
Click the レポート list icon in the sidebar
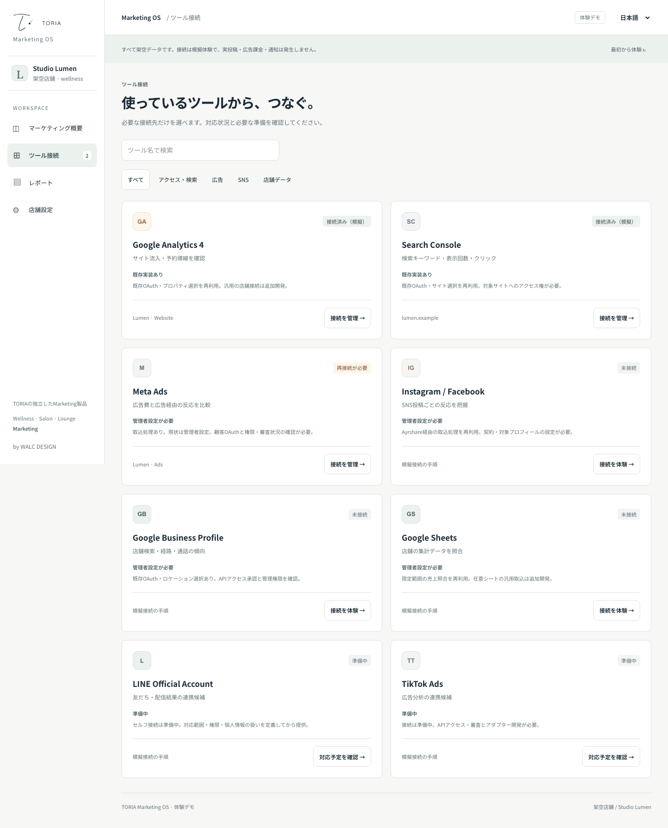(x=17, y=182)
